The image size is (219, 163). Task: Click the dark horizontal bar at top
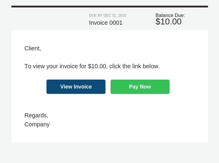pos(110,7)
